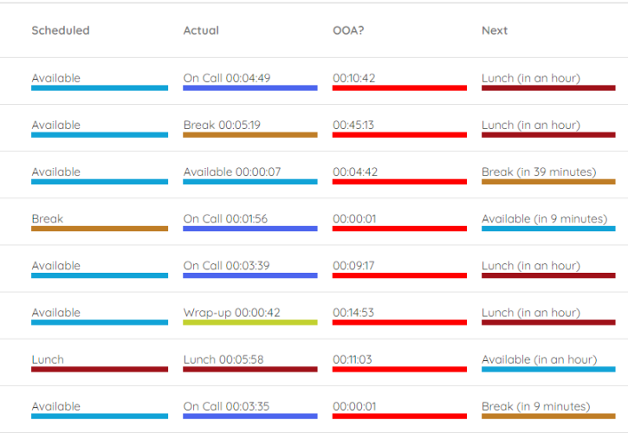Select the Break entry in Scheduled column
The image size is (628, 433).
click(48, 219)
